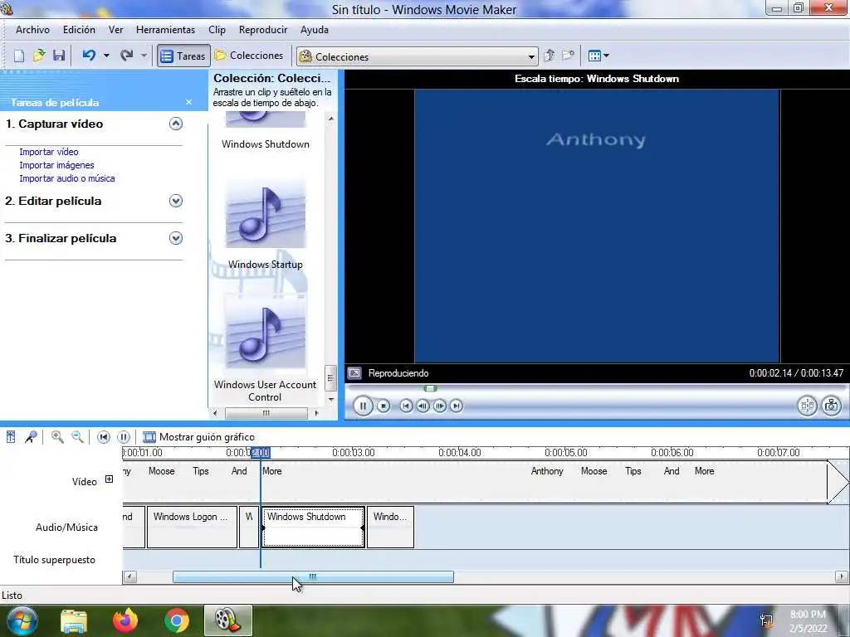Expand the Editar película section
Image resolution: width=850 pixels, height=637 pixels.
[x=176, y=201]
